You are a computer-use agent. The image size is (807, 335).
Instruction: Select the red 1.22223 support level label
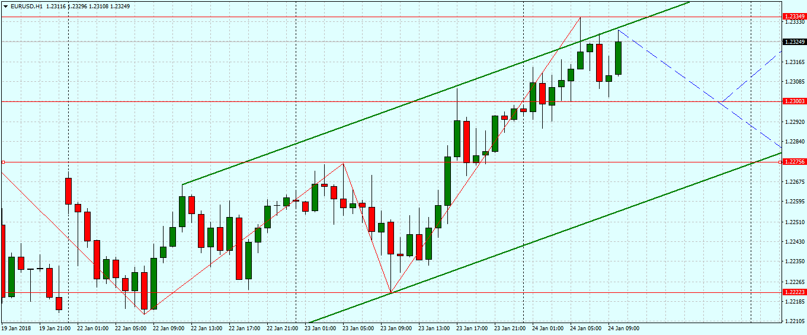point(794,292)
